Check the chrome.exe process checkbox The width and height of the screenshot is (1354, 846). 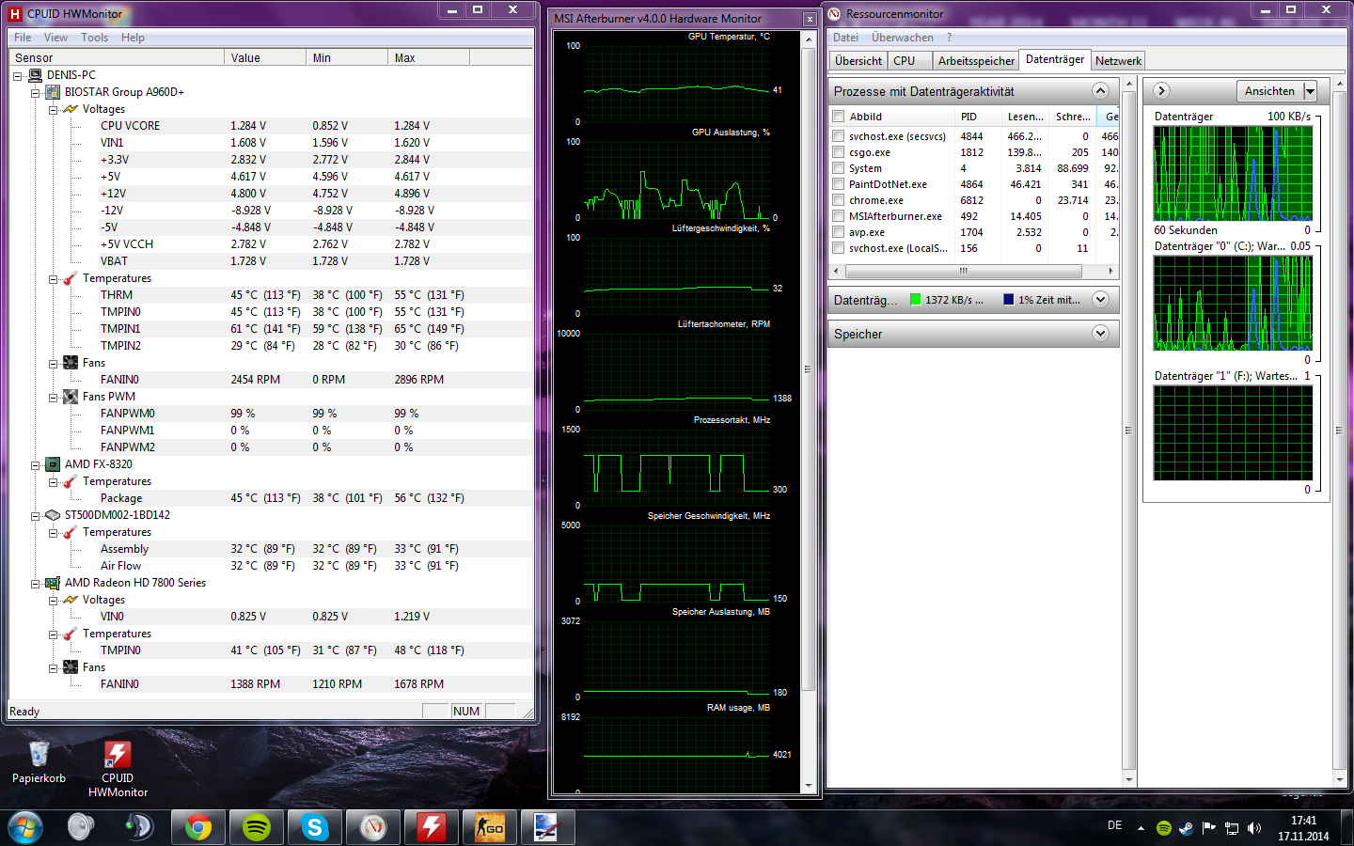pos(838,200)
